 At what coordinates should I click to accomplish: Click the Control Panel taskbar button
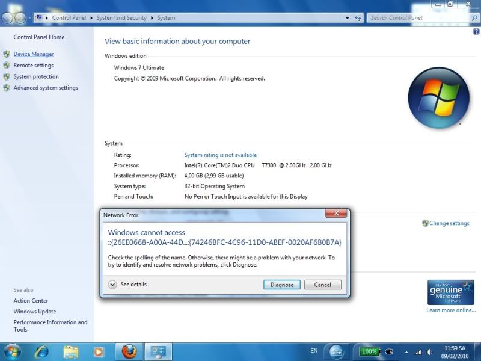[x=158, y=351]
